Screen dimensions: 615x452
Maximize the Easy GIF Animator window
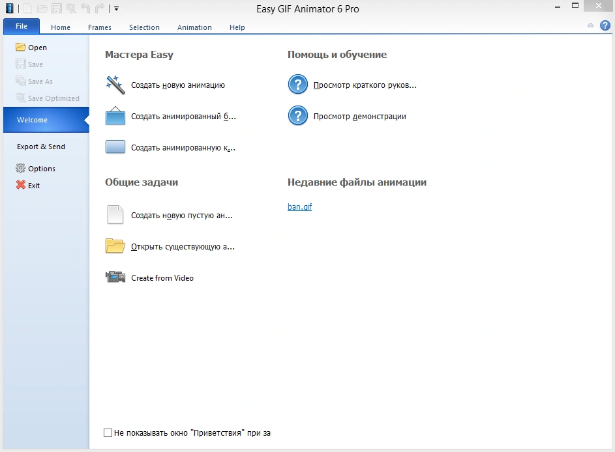coord(575,5)
